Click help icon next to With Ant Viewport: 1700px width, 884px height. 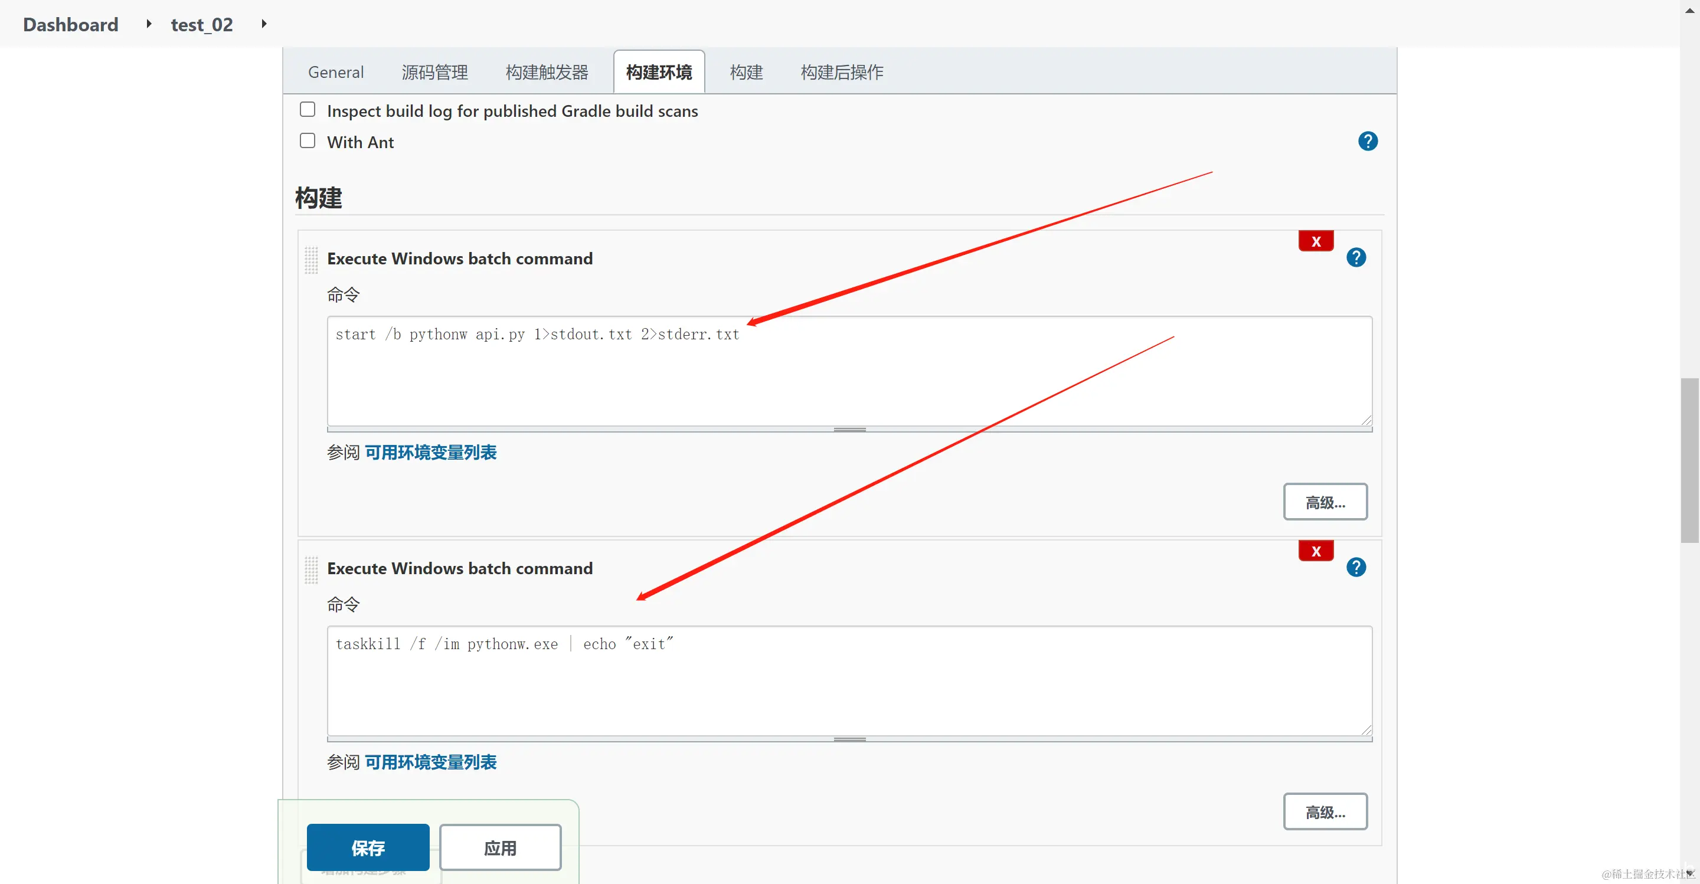[1368, 141]
